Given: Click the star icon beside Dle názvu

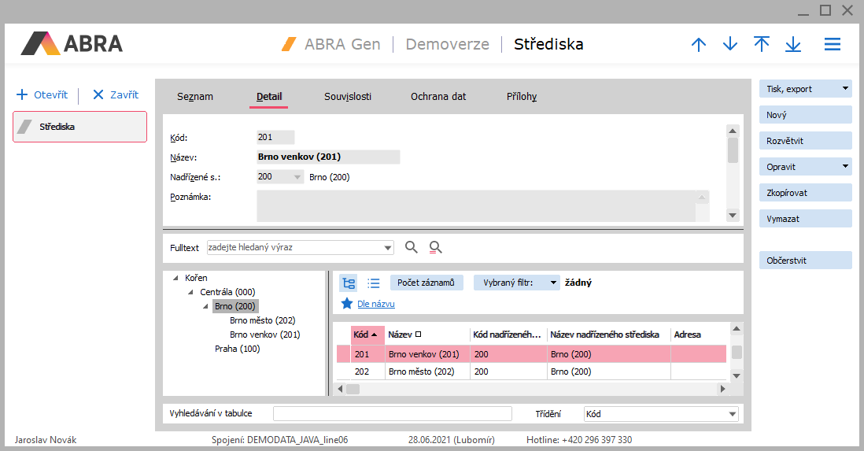Looking at the screenshot, I should tap(347, 304).
